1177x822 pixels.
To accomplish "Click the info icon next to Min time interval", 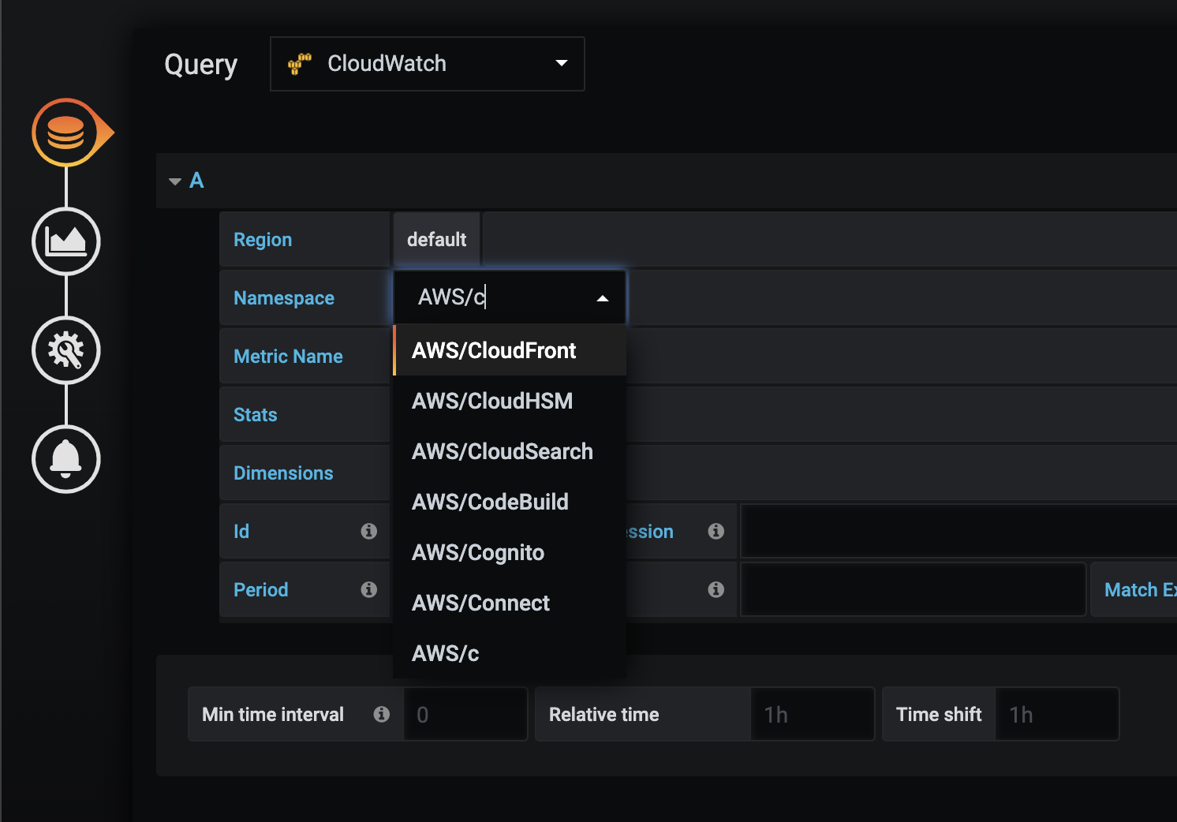I will 382,714.
